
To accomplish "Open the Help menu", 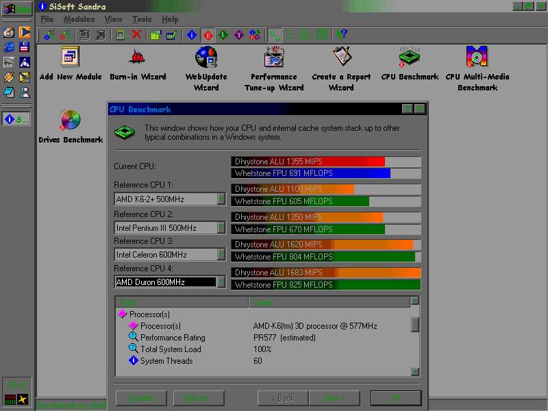I will (x=170, y=19).
